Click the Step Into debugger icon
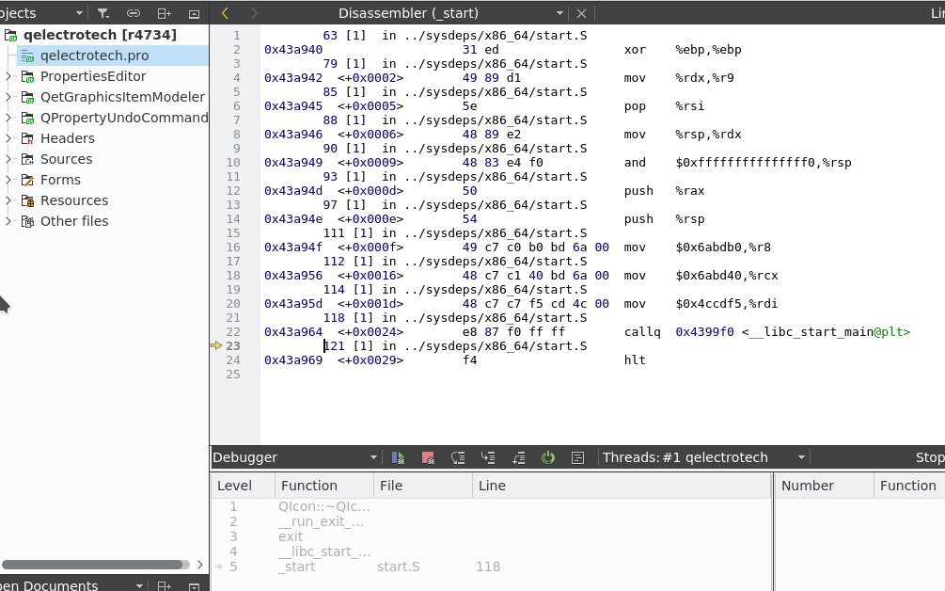Screen dimensions: 945x591 [x=488, y=457]
